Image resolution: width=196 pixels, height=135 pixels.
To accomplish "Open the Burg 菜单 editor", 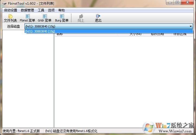I will point(62,18).
